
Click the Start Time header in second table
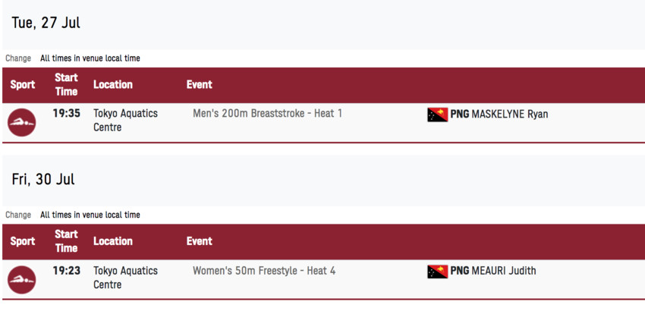[66, 241]
